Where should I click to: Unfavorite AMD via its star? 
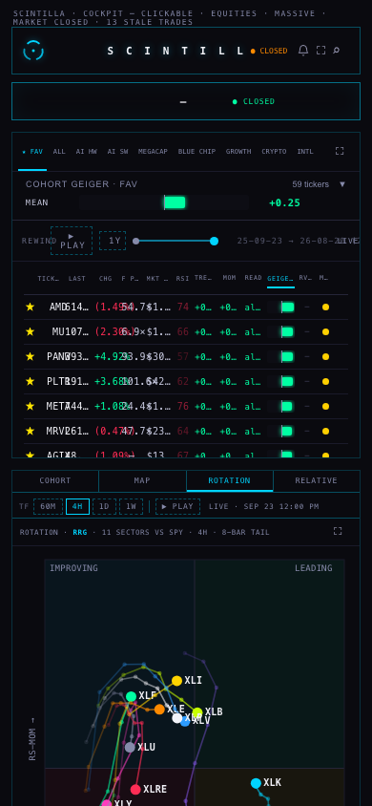click(x=30, y=307)
